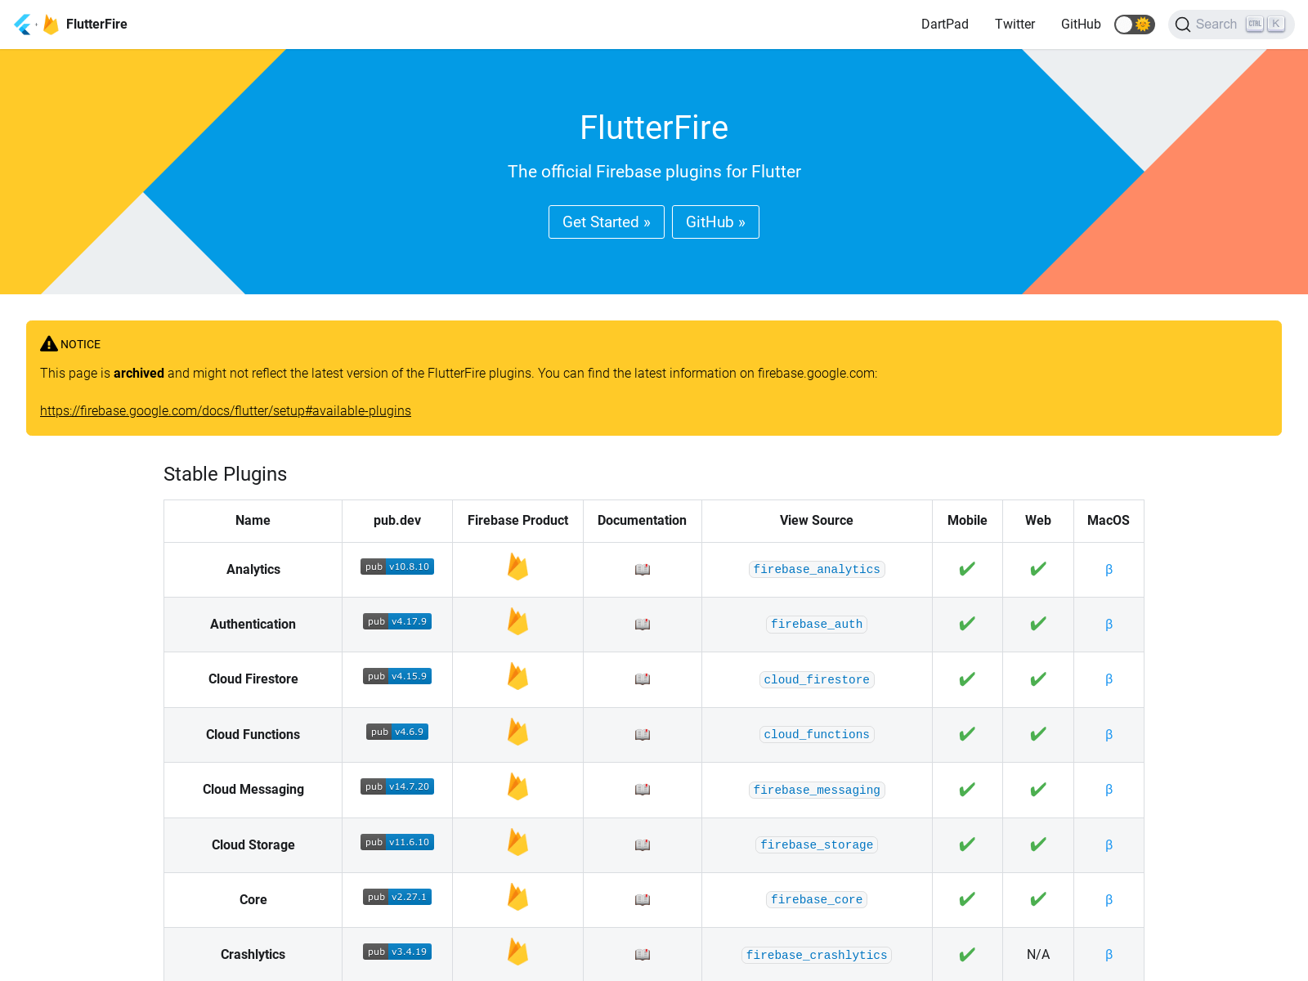Open Firebase product icon for Cloud Messaging
This screenshot has height=981, width=1308.
pyautogui.click(x=517, y=786)
